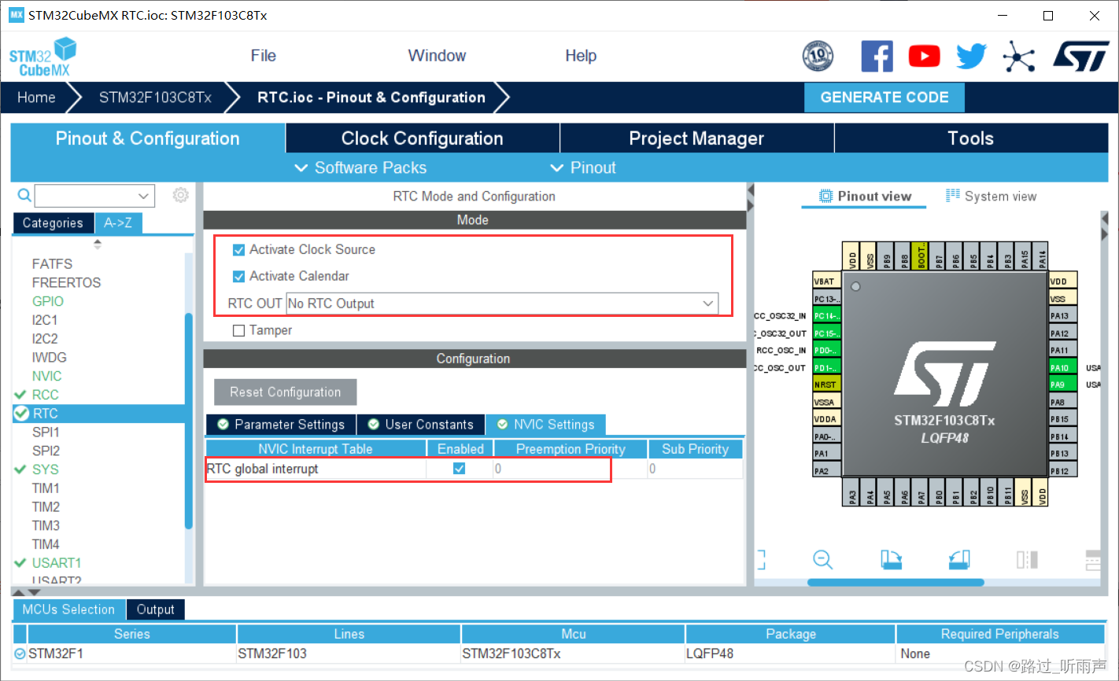Select PA8 pin on chip
Screen dimensions: 1119x681
point(1063,402)
